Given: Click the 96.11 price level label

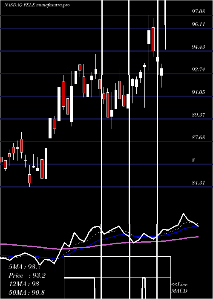Looking at the screenshot, I should (199, 24).
